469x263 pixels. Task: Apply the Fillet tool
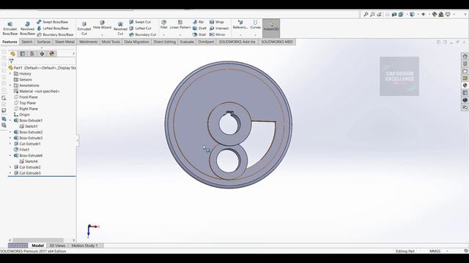point(163,25)
